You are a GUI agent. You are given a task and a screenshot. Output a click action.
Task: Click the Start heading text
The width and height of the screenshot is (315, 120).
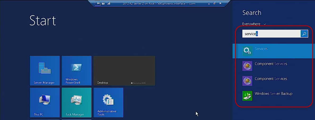(43, 20)
